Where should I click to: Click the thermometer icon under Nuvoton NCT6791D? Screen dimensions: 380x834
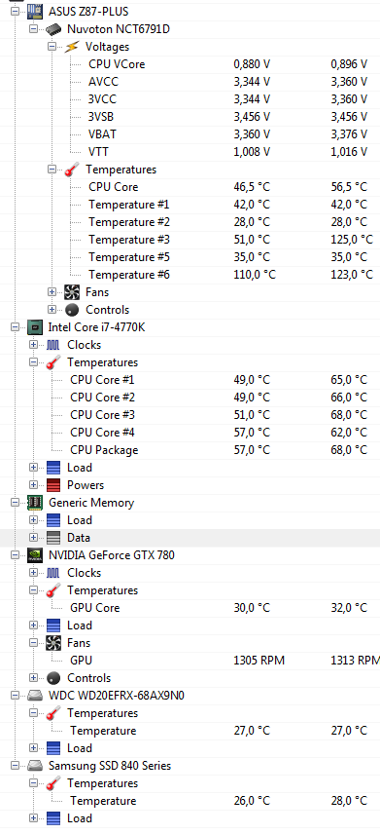(72, 170)
